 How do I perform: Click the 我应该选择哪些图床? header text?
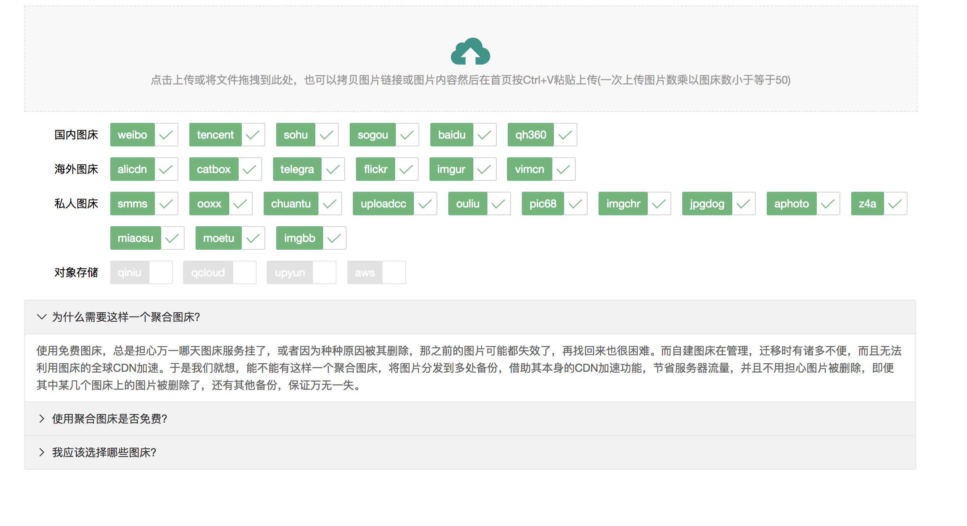click(104, 452)
